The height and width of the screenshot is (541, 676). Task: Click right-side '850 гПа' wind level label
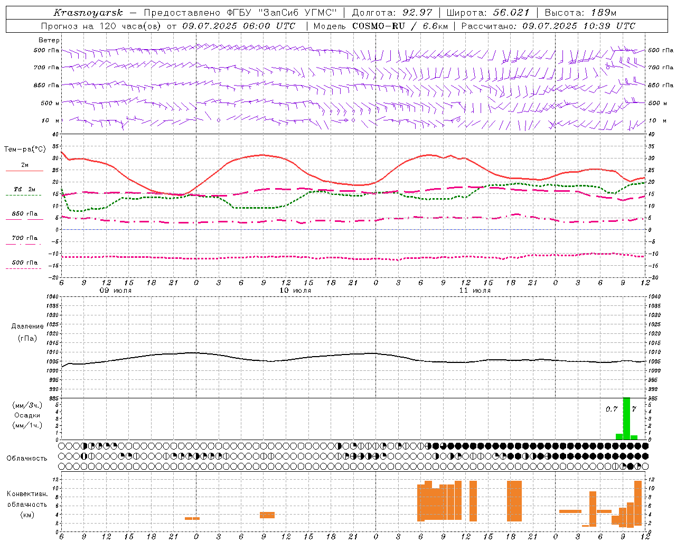pos(661,85)
